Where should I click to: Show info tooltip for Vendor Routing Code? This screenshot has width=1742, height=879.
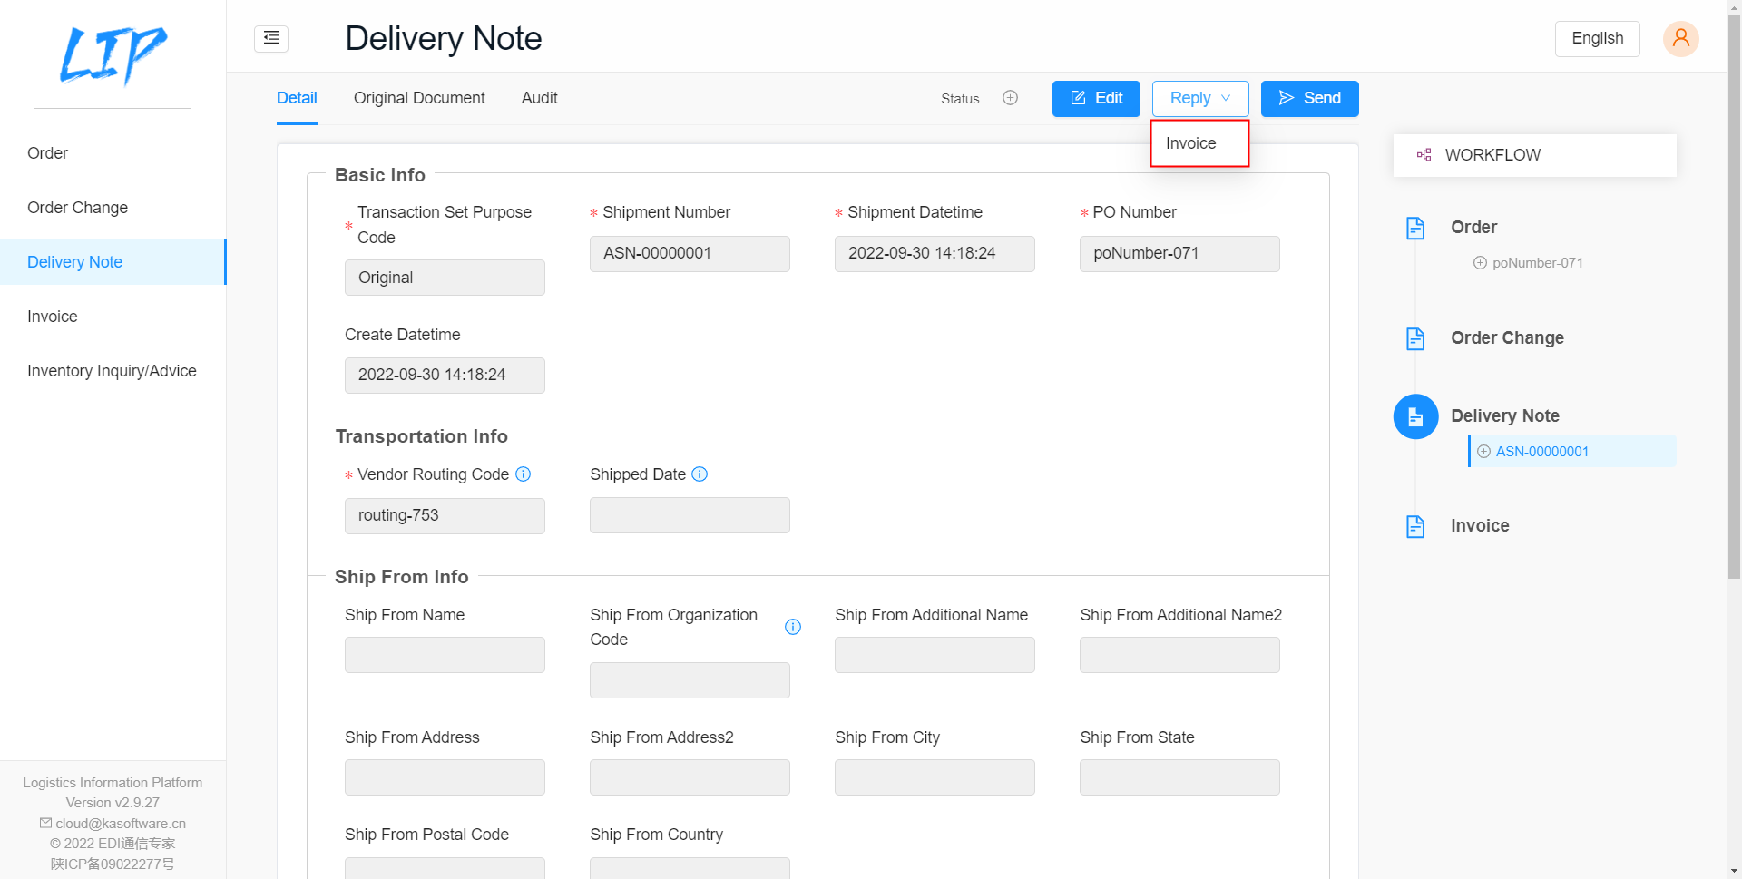coord(524,474)
